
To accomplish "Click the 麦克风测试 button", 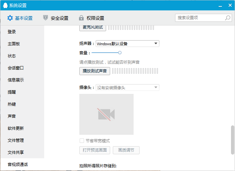I will pyautogui.click(x=93, y=27).
